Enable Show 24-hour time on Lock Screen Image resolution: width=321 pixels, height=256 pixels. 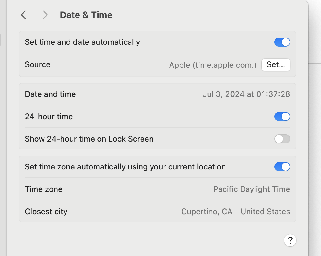tap(282, 139)
